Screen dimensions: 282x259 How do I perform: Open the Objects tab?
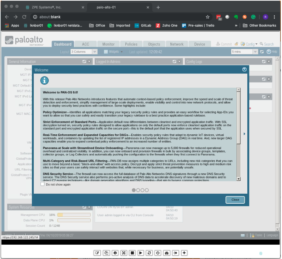[x=154, y=44]
